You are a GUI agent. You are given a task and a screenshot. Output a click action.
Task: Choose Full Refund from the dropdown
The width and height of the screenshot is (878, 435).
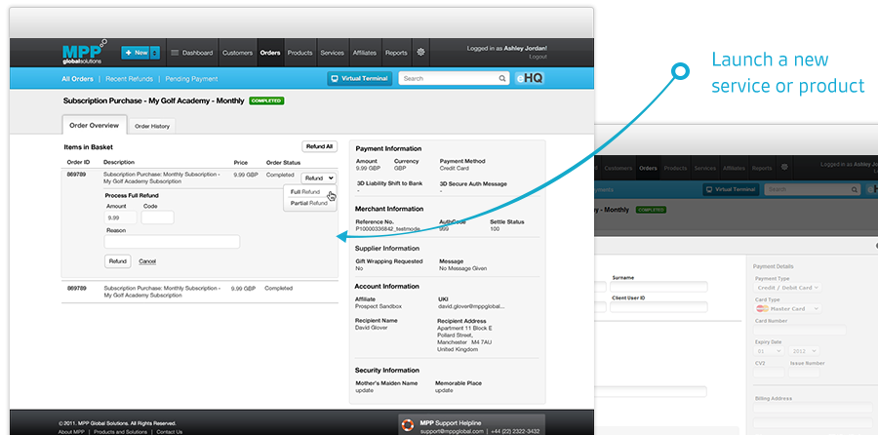(304, 192)
